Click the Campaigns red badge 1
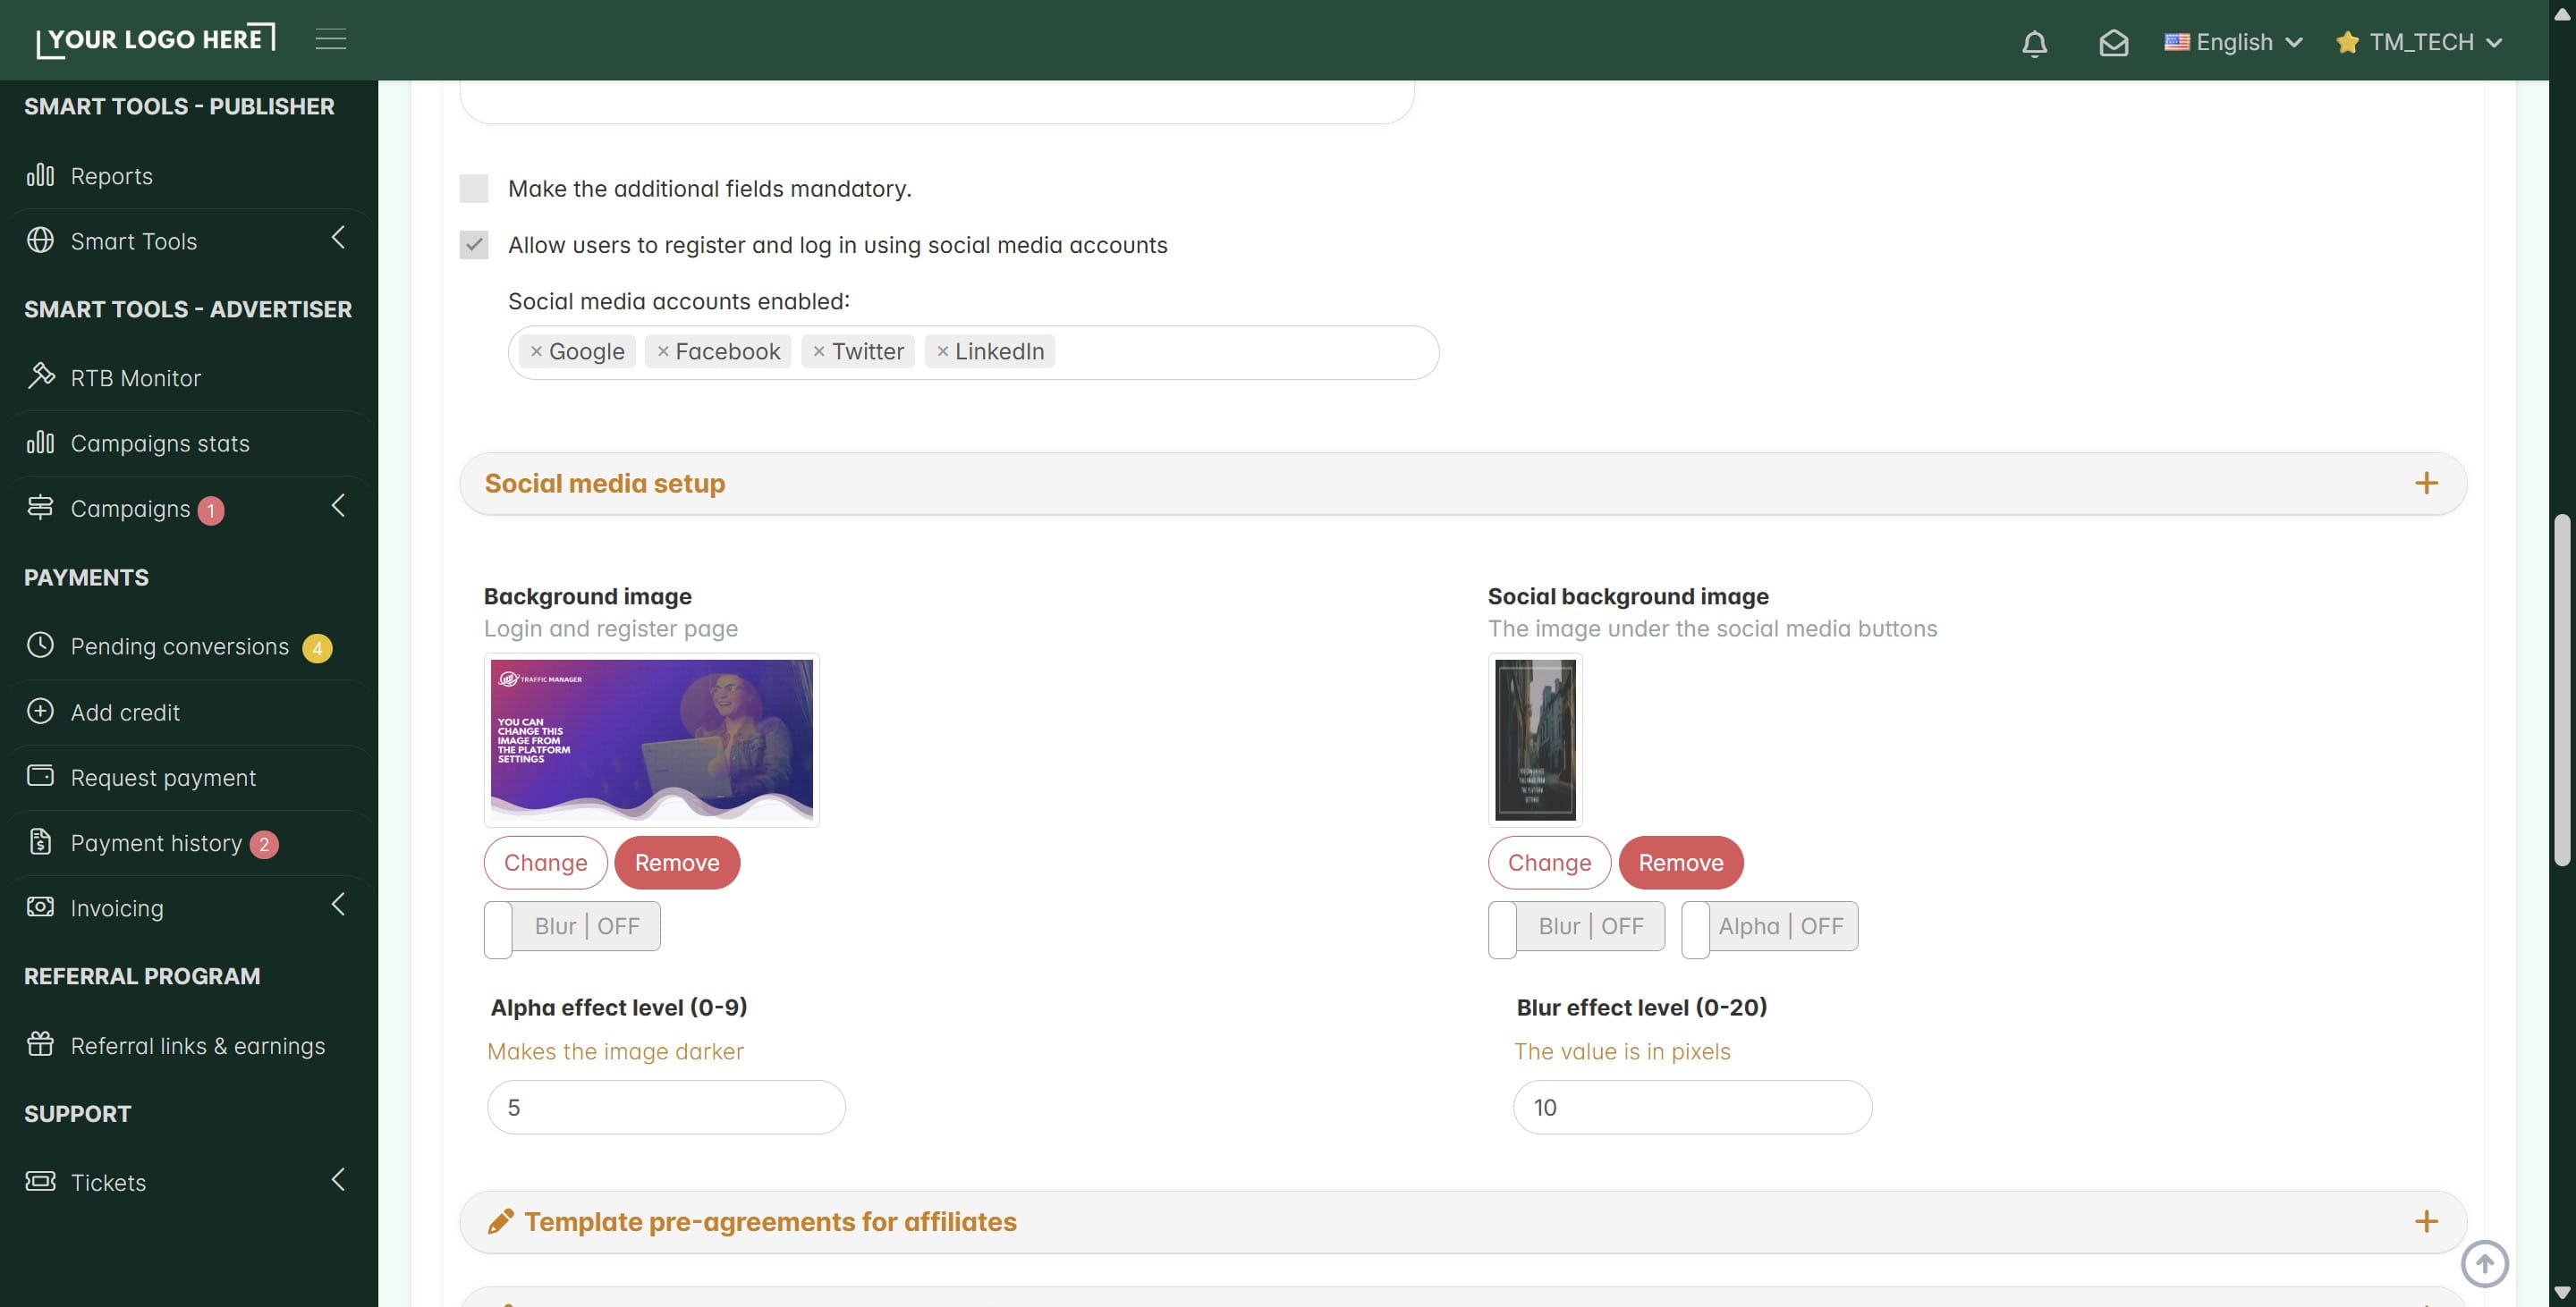2576x1307 pixels. pos(211,510)
